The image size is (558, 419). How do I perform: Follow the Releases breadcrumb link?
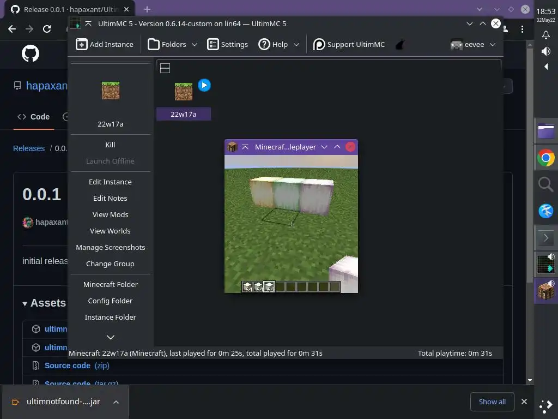click(29, 148)
